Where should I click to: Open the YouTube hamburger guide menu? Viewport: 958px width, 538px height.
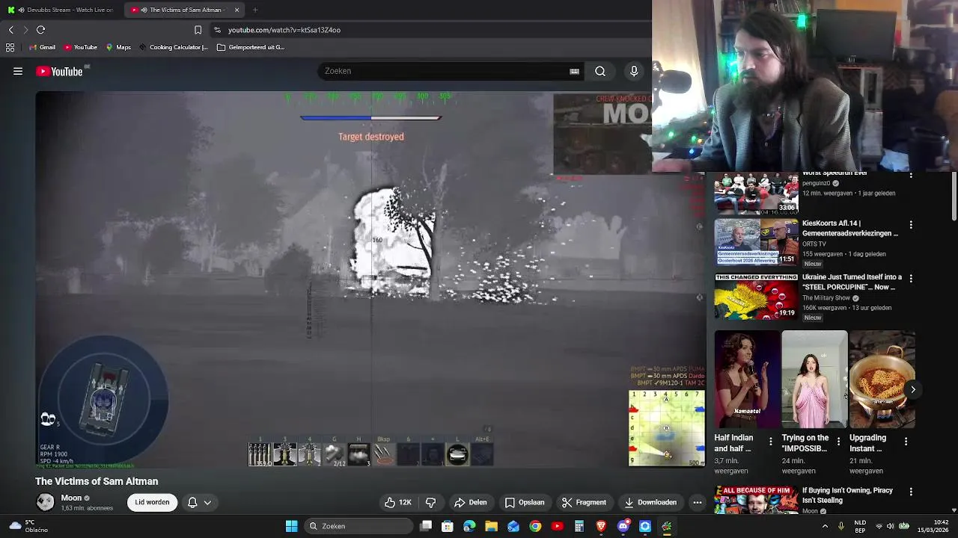[x=18, y=71]
